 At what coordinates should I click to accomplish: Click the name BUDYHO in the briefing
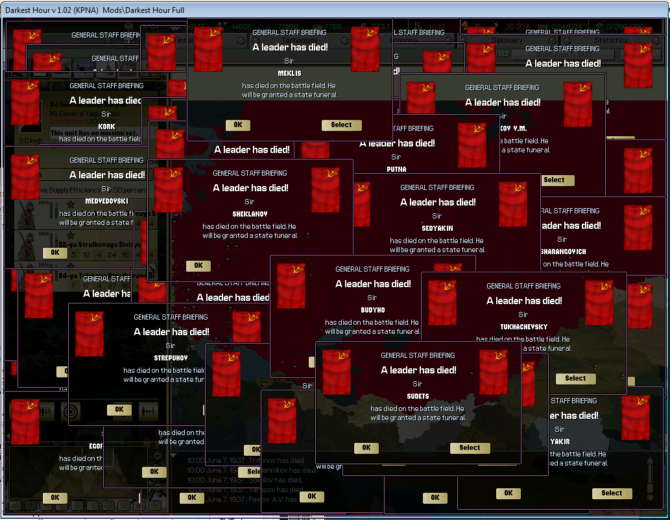click(372, 310)
